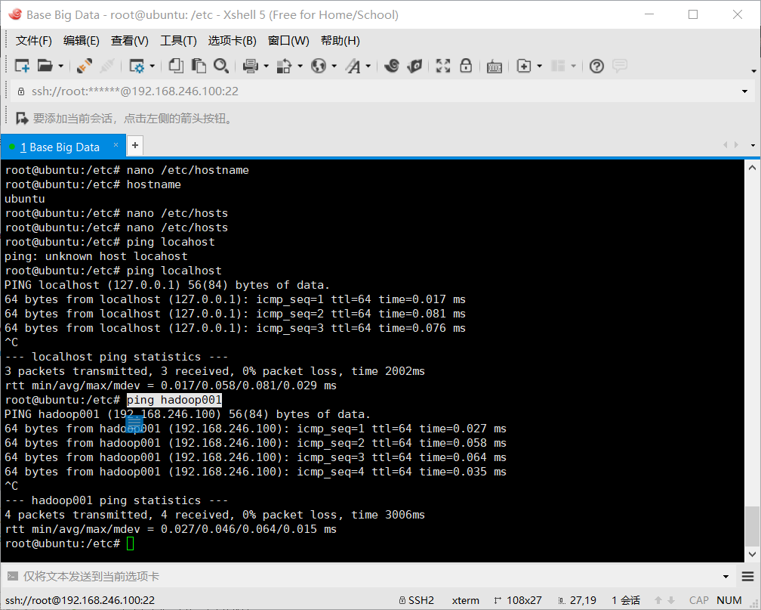Viewport: 761px width, 610px height.
Task: Expand the Font dropdown arrow
Action: [x=368, y=66]
